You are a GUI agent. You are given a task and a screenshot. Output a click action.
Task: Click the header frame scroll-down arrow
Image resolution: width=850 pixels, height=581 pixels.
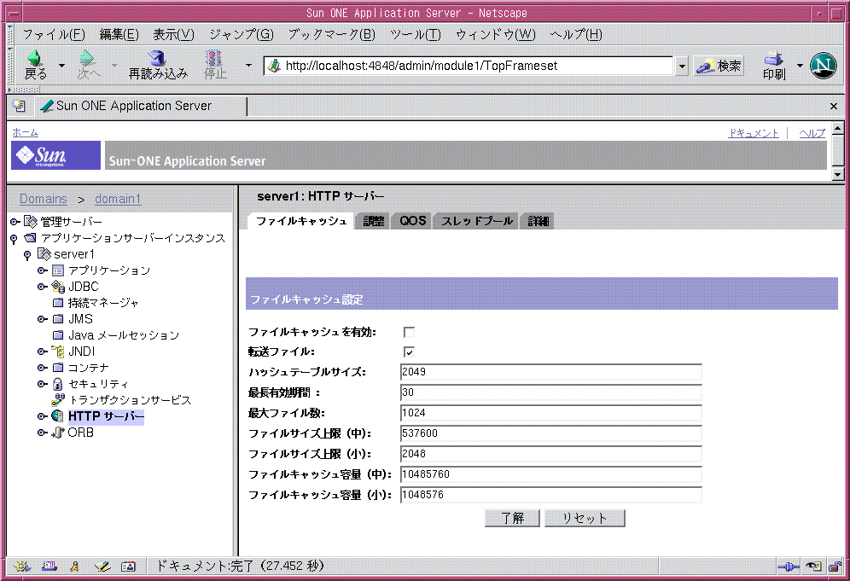[x=838, y=175]
